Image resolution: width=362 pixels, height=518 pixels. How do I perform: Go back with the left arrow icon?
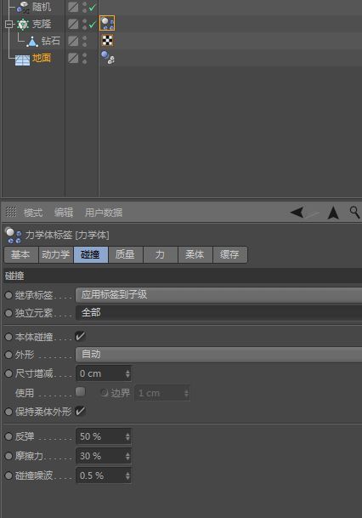[297, 212]
